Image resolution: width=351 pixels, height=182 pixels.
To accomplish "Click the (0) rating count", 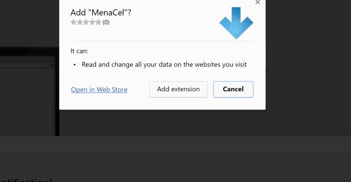I will tap(106, 22).
